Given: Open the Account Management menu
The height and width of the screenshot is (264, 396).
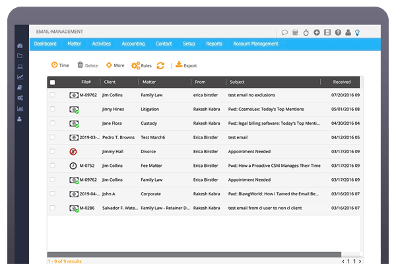Looking at the screenshot, I should (255, 44).
